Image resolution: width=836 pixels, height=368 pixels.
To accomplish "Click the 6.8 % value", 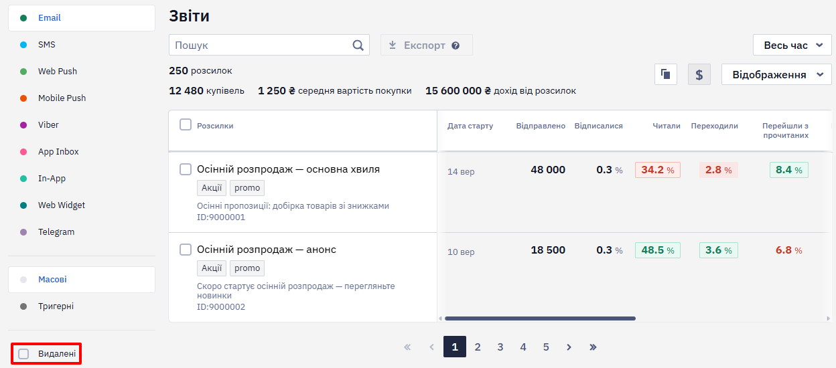I will [789, 250].
